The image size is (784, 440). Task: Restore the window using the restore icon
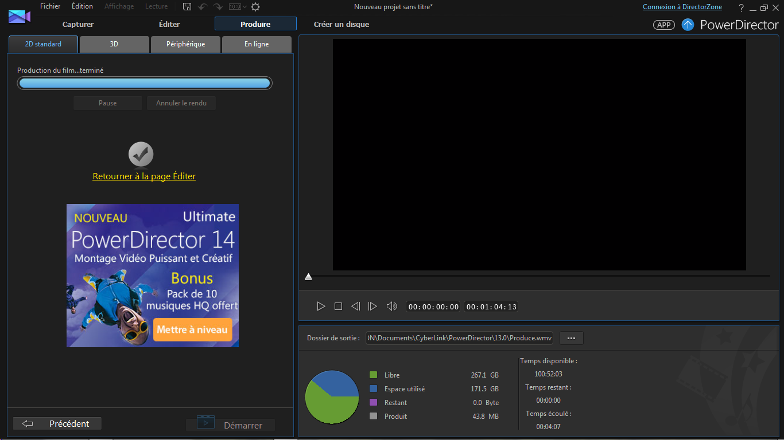point(764,7)
